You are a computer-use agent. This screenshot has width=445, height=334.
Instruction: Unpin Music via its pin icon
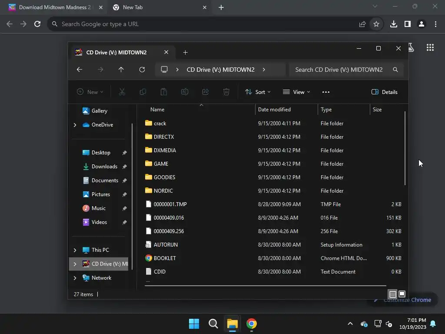(124, 208)
